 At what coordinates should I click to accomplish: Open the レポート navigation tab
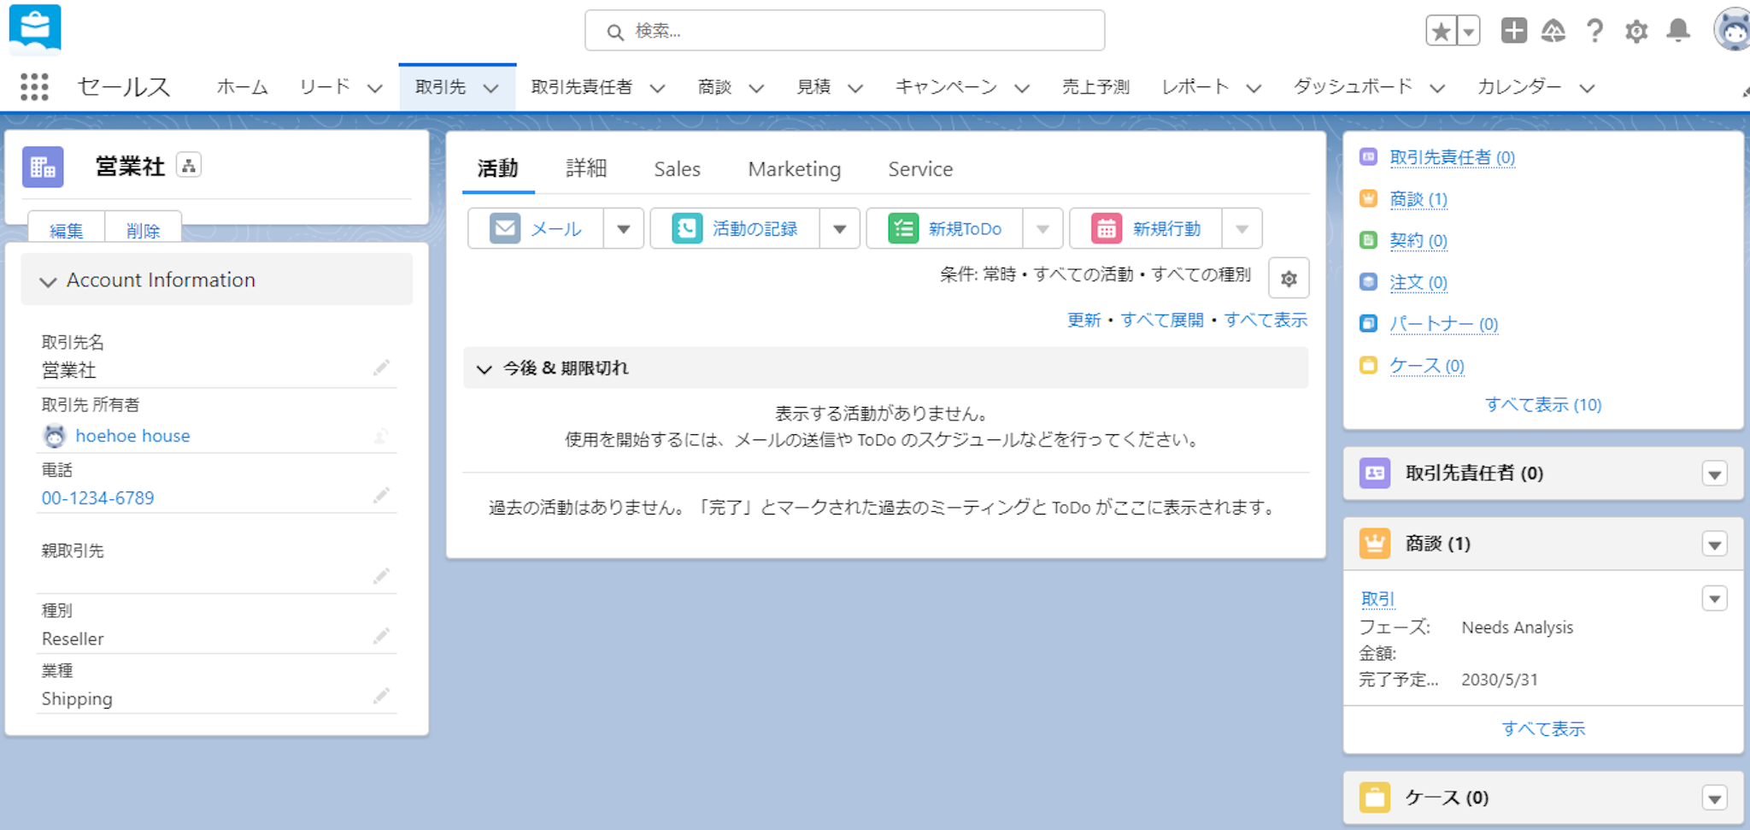[1195, 87]
